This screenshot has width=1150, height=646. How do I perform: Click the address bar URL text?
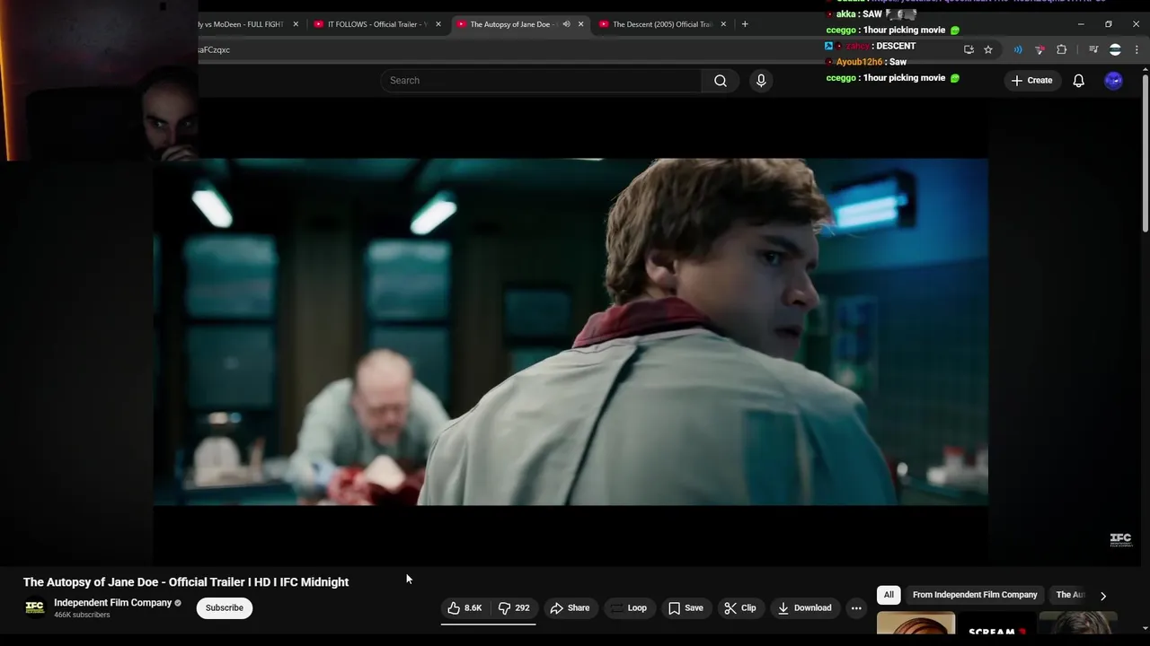(x=214, y=49)
